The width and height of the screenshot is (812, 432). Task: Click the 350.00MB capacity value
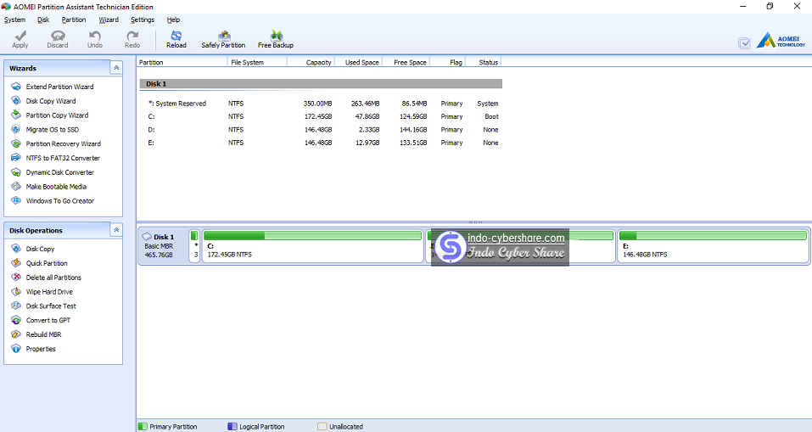[317, 104]
